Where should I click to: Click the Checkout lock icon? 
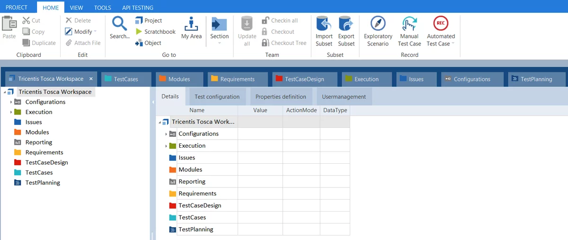pos(266,32)
